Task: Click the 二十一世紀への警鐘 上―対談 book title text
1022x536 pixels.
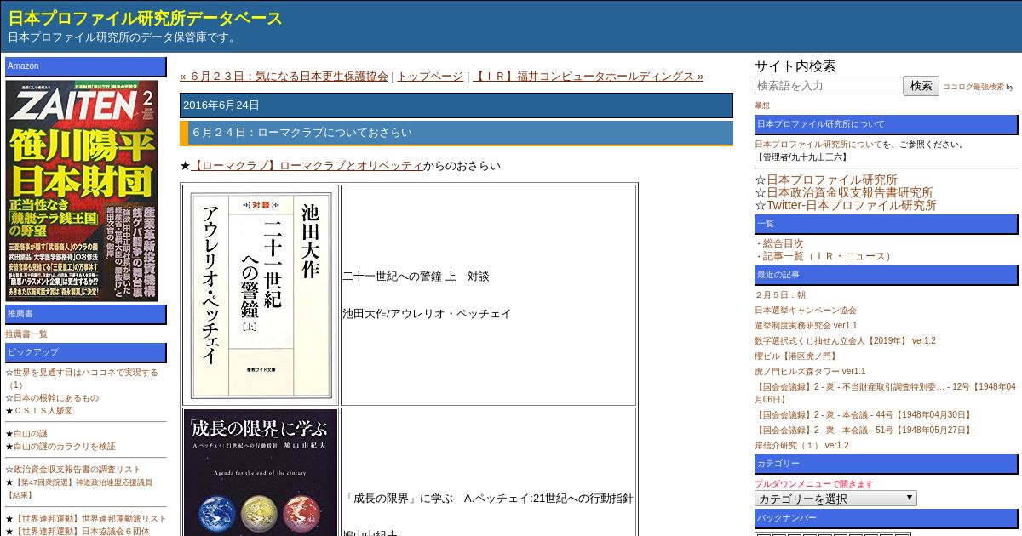Action: [416, 277]
